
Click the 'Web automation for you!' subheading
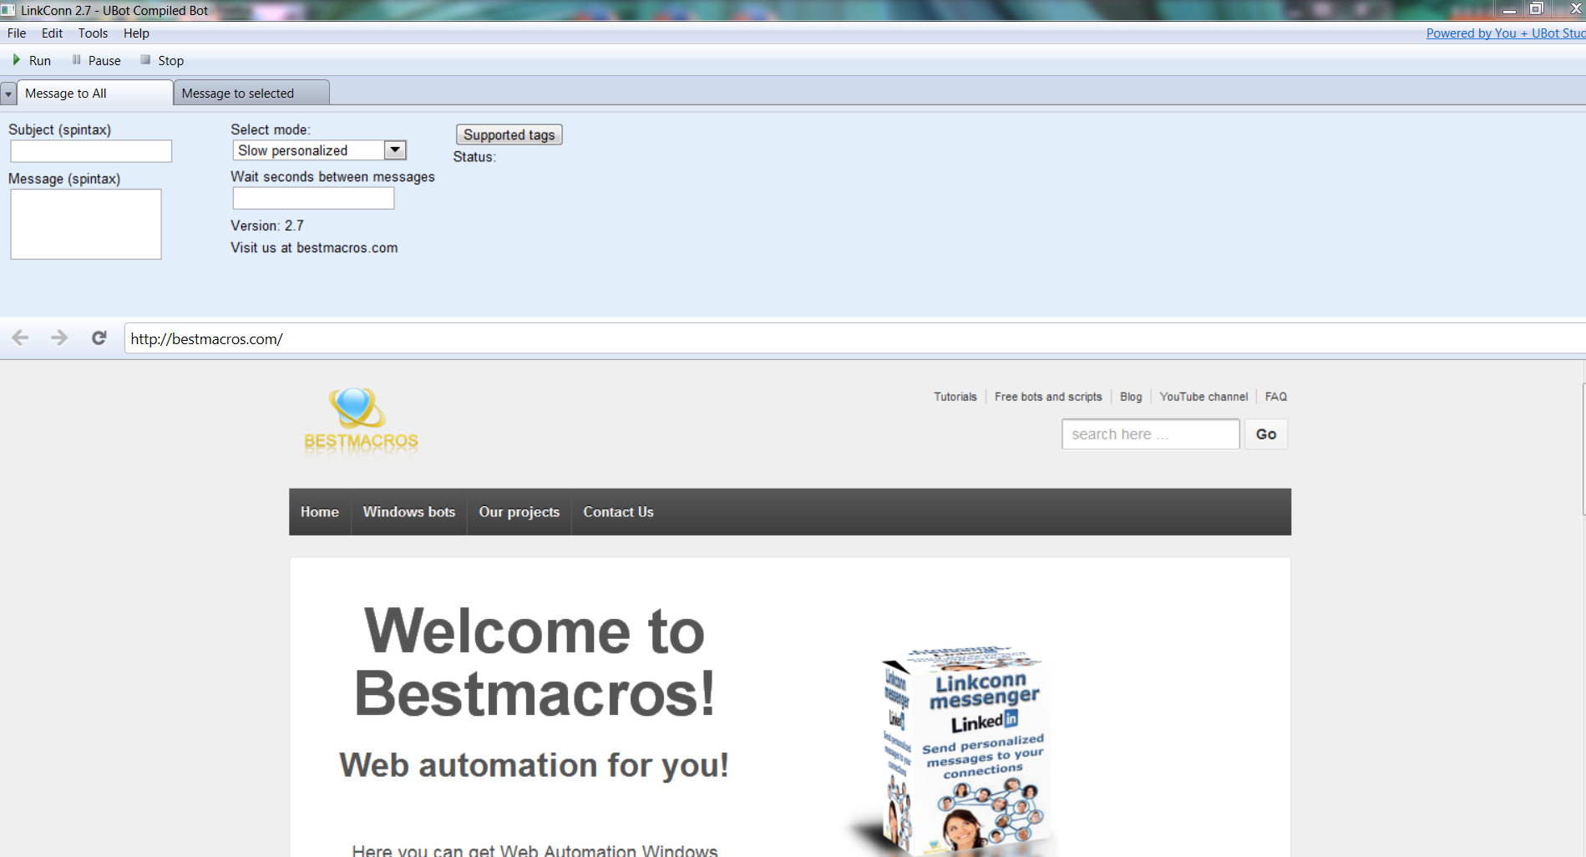coord(534,765)
